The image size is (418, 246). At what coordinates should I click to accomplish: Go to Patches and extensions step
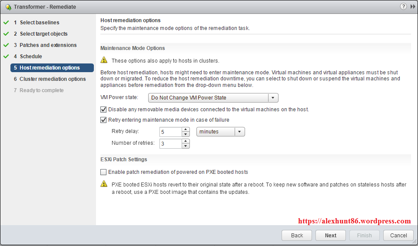coord(48,45)
